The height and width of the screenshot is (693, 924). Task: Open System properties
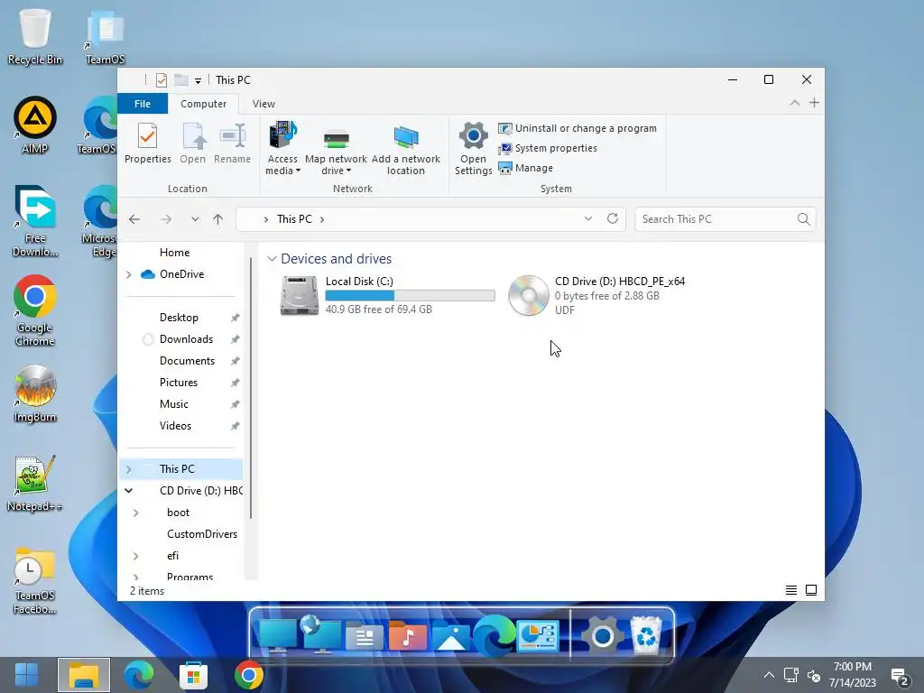click(548, 149)
